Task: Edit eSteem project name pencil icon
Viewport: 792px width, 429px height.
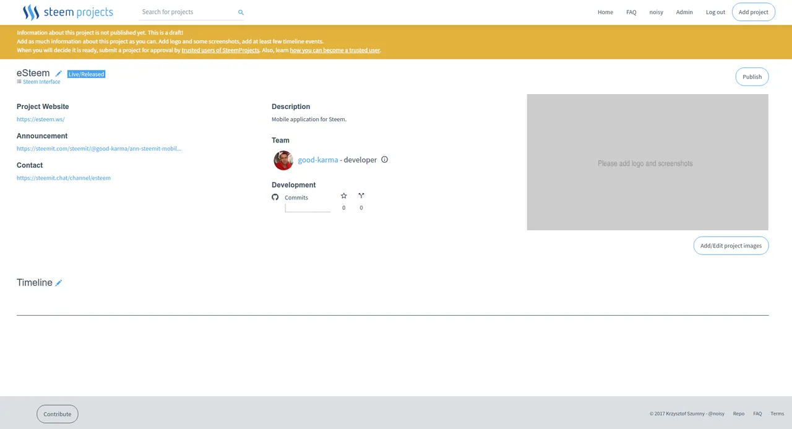Action: pos(59,74)
